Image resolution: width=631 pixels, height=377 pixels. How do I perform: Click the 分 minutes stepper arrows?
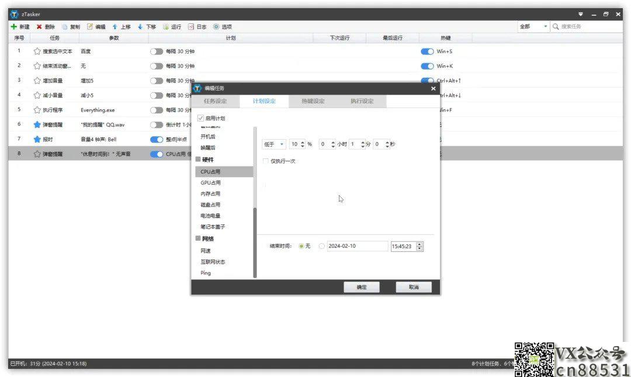pos(363,144)
